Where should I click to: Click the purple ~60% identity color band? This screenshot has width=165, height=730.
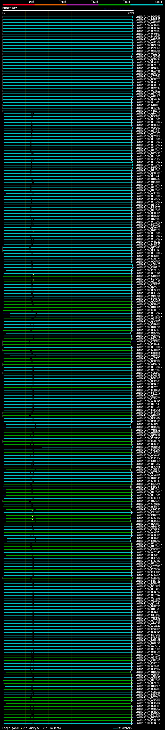click(x=83, y=5)
